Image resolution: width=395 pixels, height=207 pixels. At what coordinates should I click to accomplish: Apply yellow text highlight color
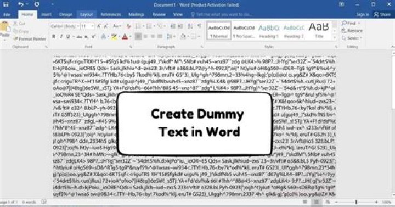point(114,37)
